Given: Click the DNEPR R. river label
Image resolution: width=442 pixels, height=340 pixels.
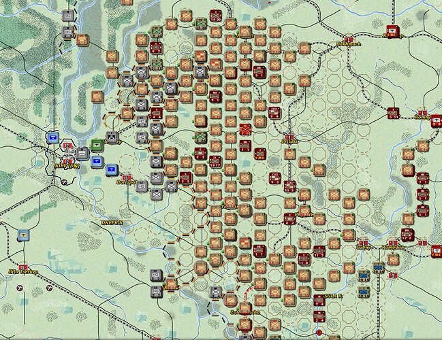Looking at the screenshot, I should (x=112, y=222).
